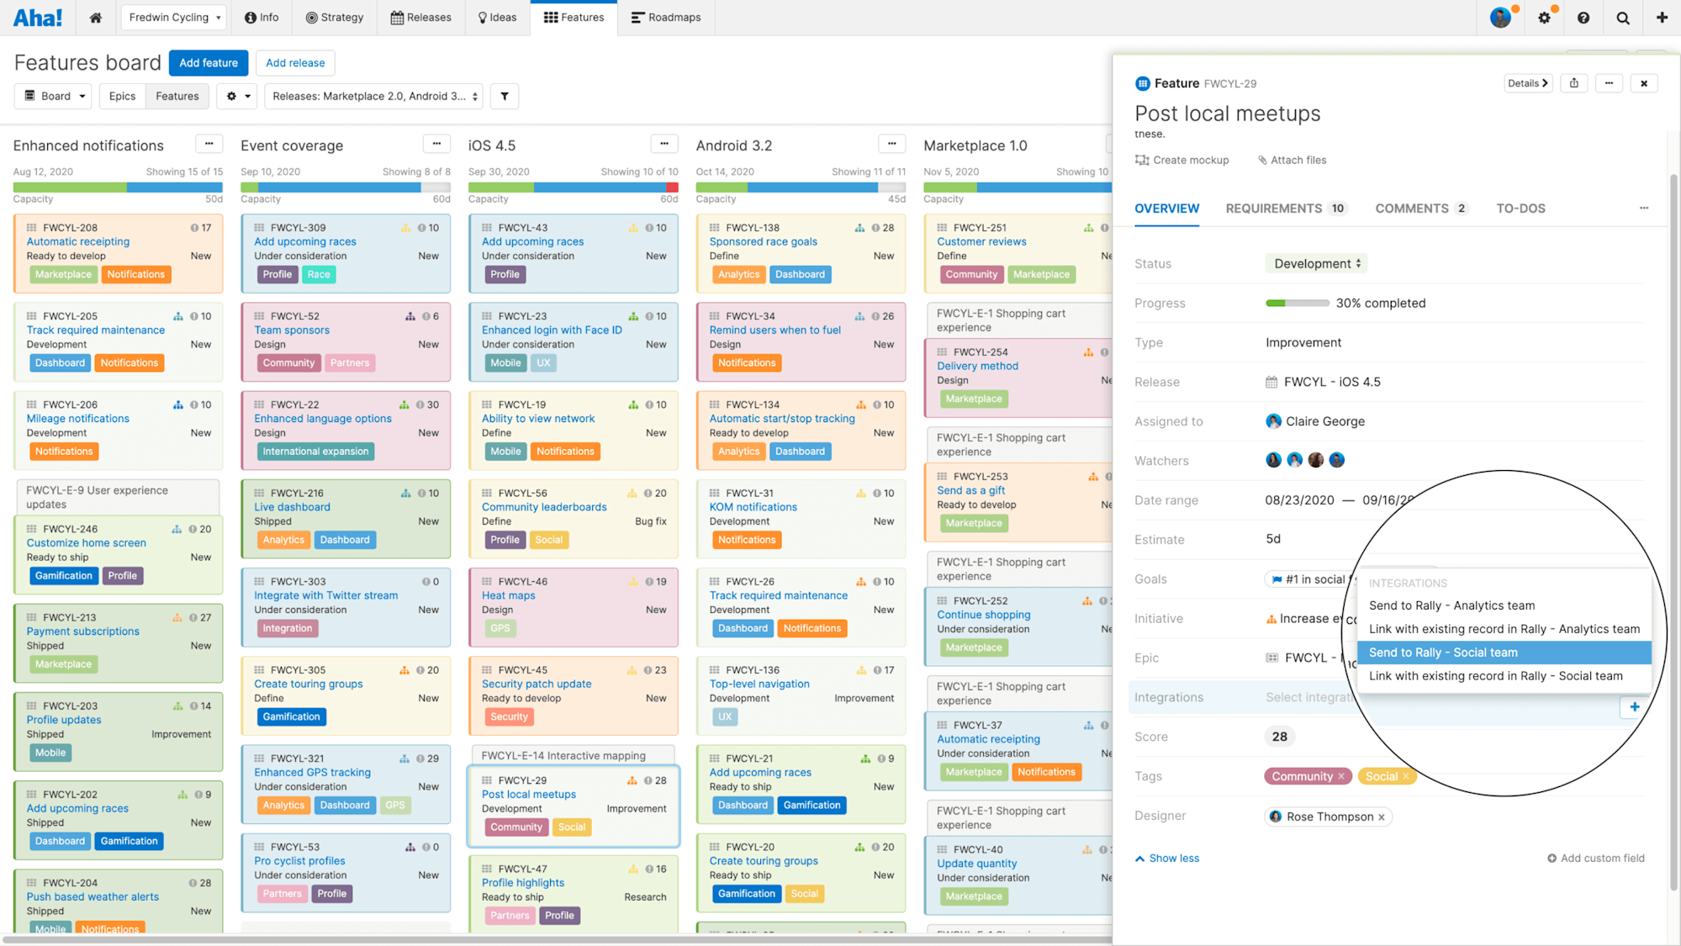Click the help question mark icon
This screenshot has height=946, width=1681.
coord(1583,17)
